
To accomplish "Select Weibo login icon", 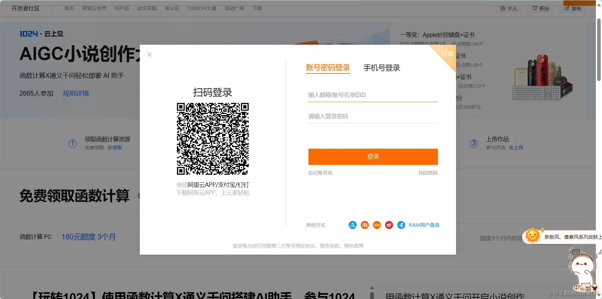I will point(389,224).
